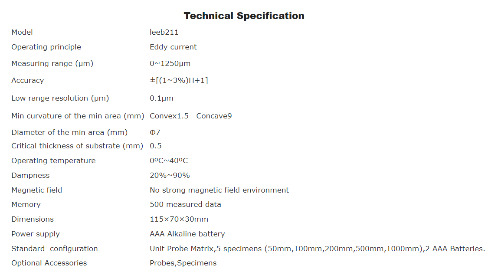
Task: Click the Operating principle label
Action: (x=46, y=47)
